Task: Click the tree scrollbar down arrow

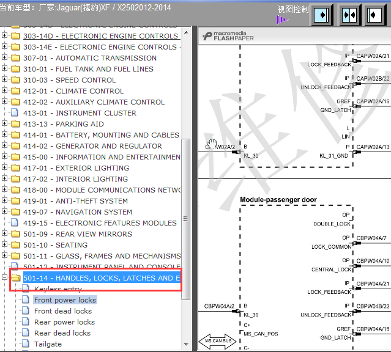Action: point(186,345)
